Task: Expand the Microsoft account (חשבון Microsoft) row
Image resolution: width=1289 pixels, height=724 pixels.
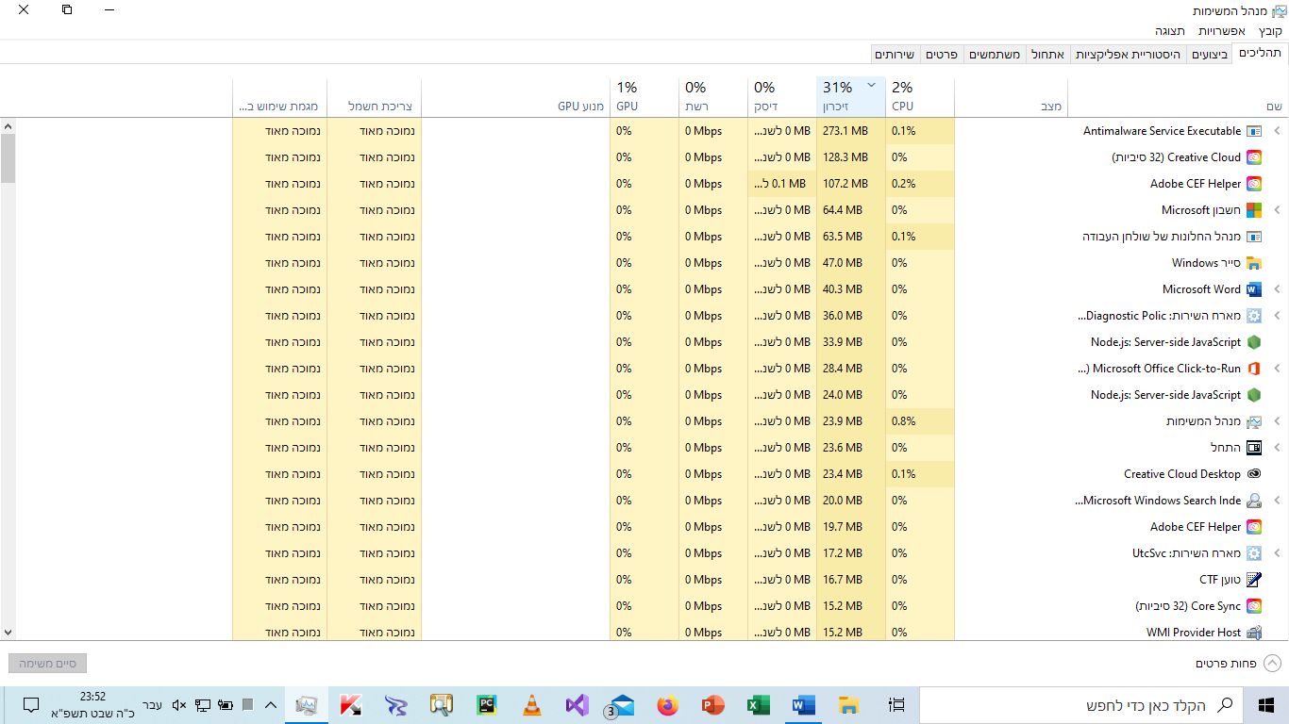Action: [1279, 210]
